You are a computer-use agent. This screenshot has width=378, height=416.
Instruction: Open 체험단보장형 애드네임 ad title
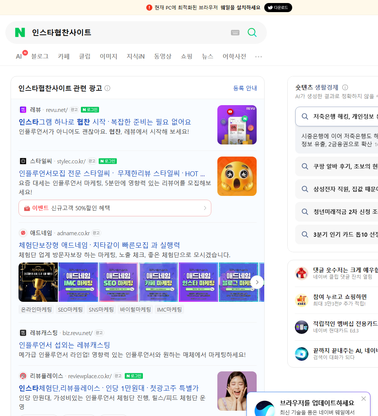pos(99,245)
